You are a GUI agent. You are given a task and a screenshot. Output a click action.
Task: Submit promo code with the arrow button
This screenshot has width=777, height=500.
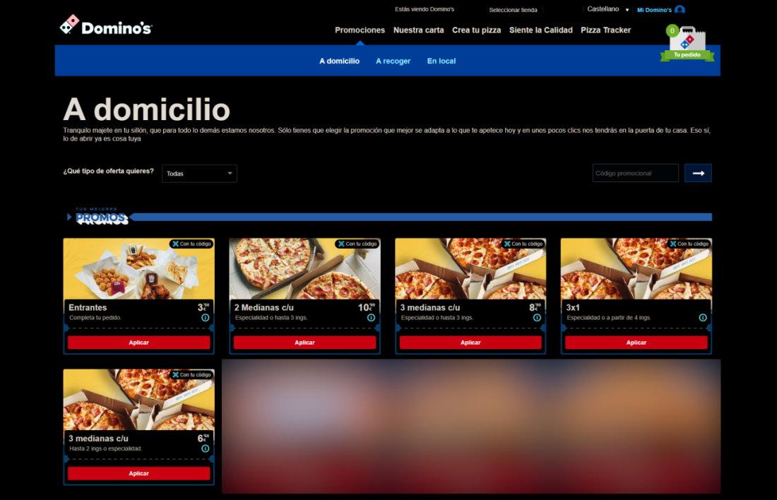click(x=698, y=173)
